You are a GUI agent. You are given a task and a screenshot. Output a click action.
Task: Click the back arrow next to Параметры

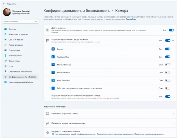pos(4,4)
